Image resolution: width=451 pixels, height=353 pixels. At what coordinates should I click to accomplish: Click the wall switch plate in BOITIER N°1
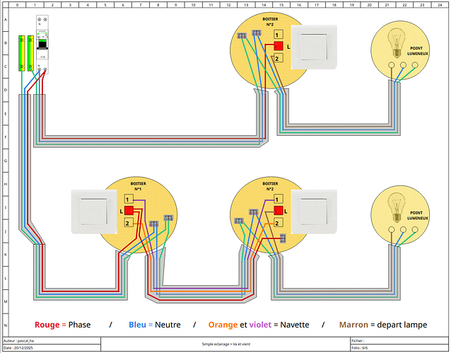(94, 212)
